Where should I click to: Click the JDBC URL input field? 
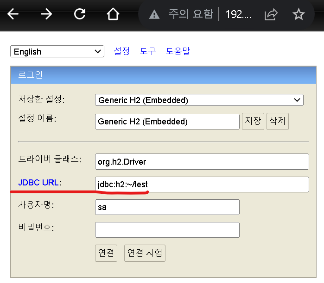click(x=202, y=185)
